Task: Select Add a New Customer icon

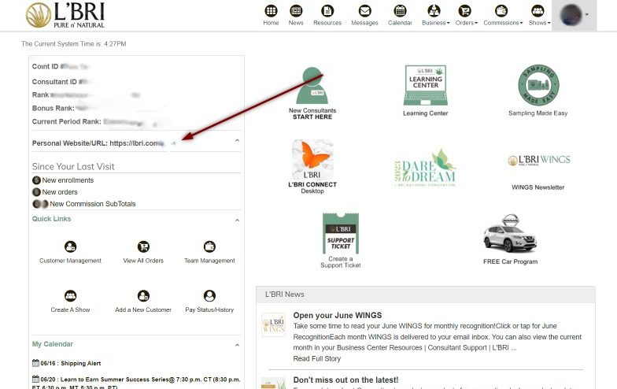Action: 143,296
